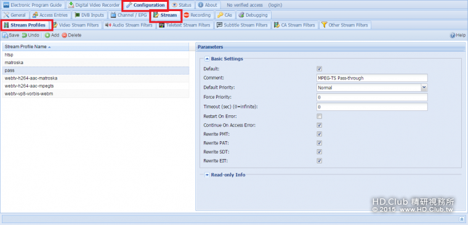Open the Channel / EPG tab
468x225 pixels.
click(x=129, y=15)
